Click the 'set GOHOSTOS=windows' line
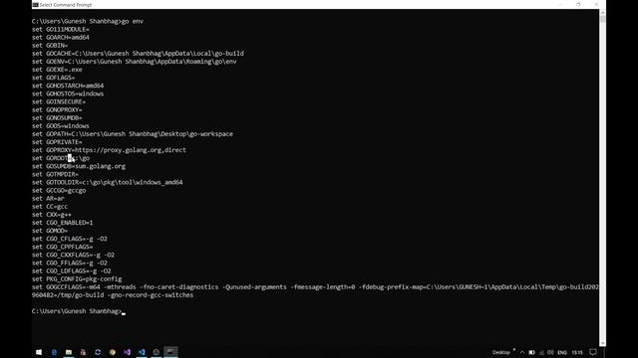This screenshot has width=638, height=358. pos(68,93)
